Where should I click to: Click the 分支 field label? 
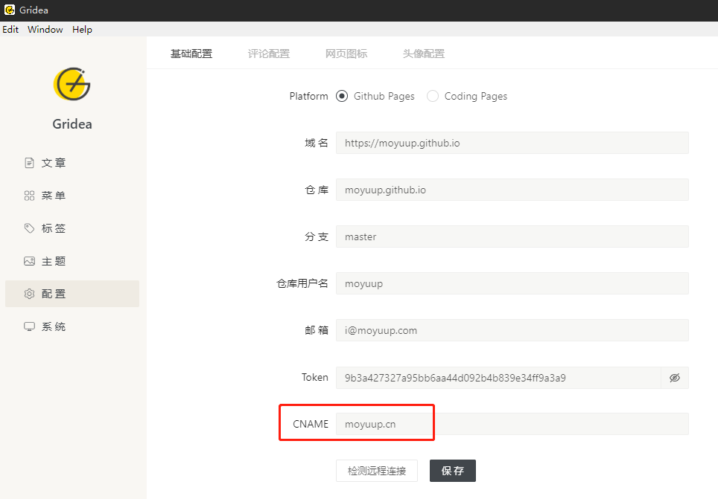click(x=317, y=236)
